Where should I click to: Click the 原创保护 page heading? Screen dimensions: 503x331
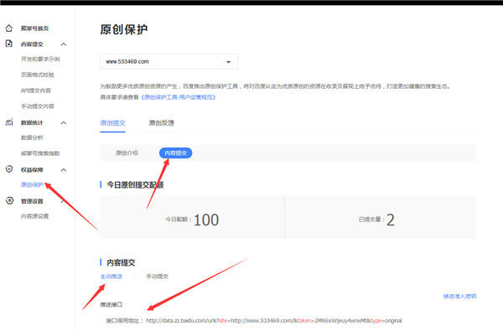click(124, 29)
